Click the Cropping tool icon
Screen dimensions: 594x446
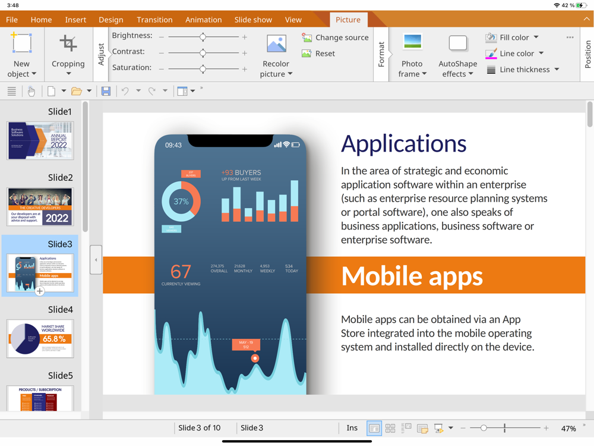pyautogui.click(x=68, y=43)
